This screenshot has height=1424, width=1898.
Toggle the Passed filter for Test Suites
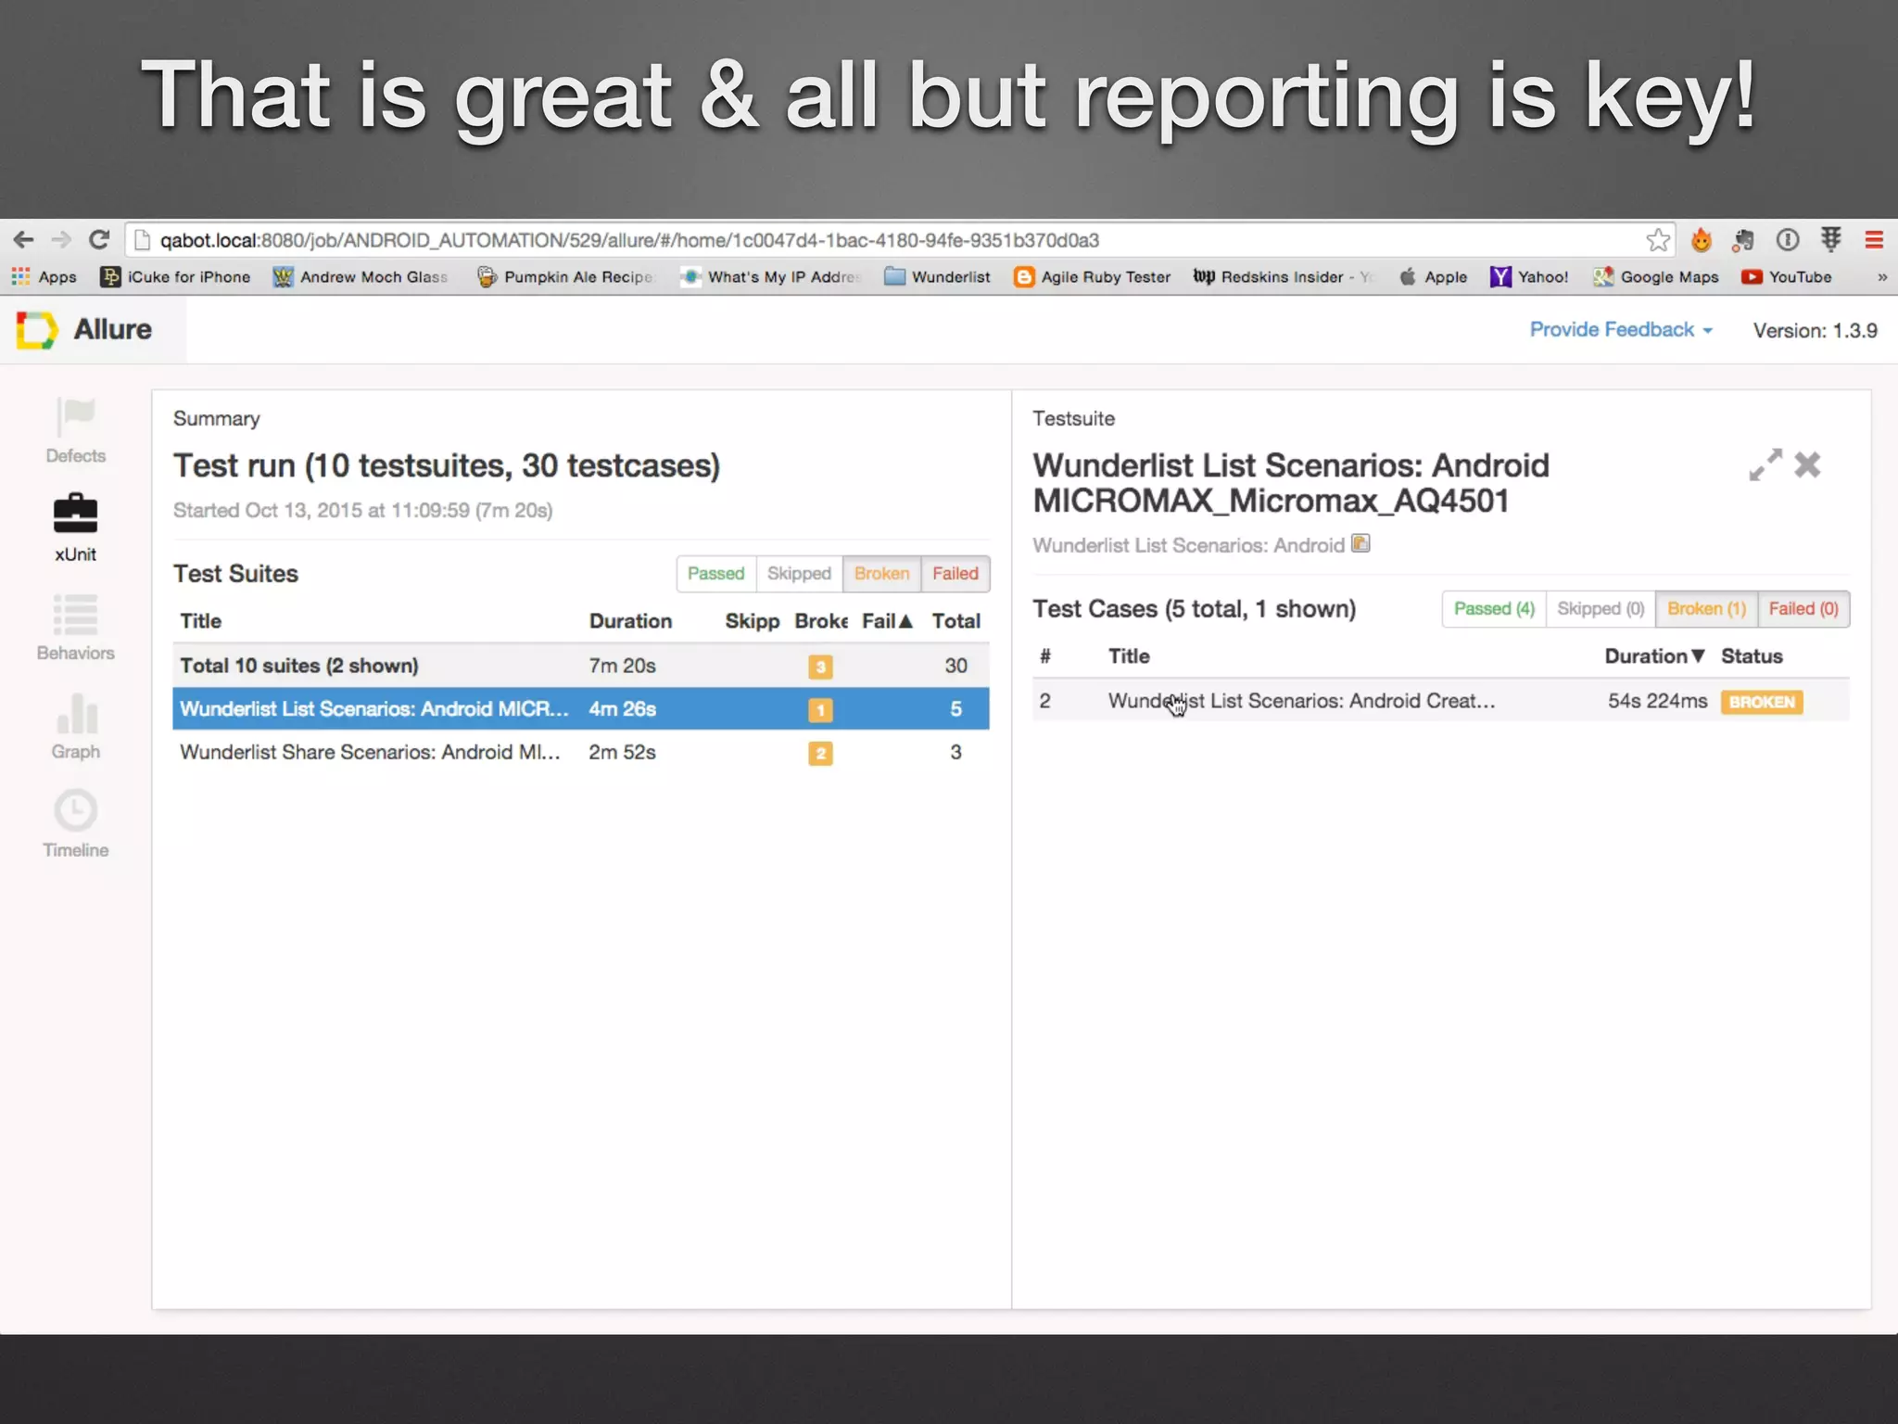tap(716, 574)
